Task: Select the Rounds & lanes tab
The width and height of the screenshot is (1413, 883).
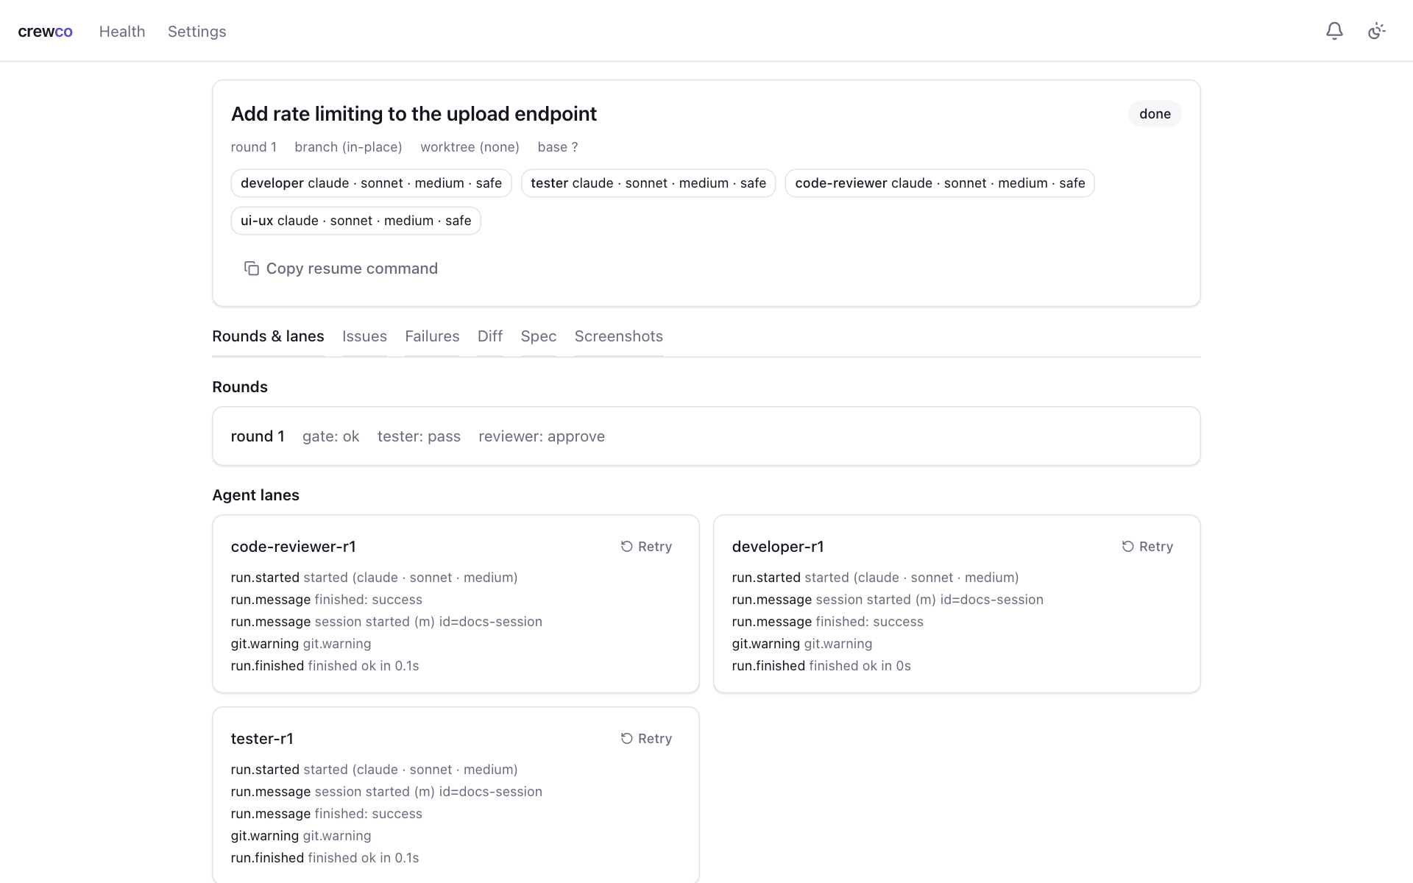Action: click(x=268, y=336)
